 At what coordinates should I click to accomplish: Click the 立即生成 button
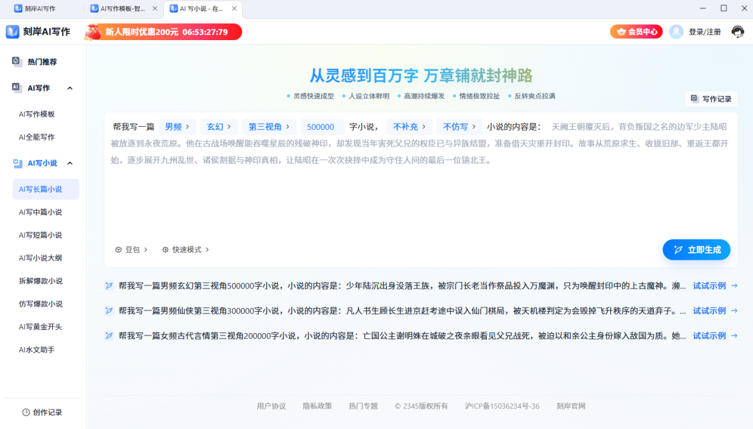point(697,250)
